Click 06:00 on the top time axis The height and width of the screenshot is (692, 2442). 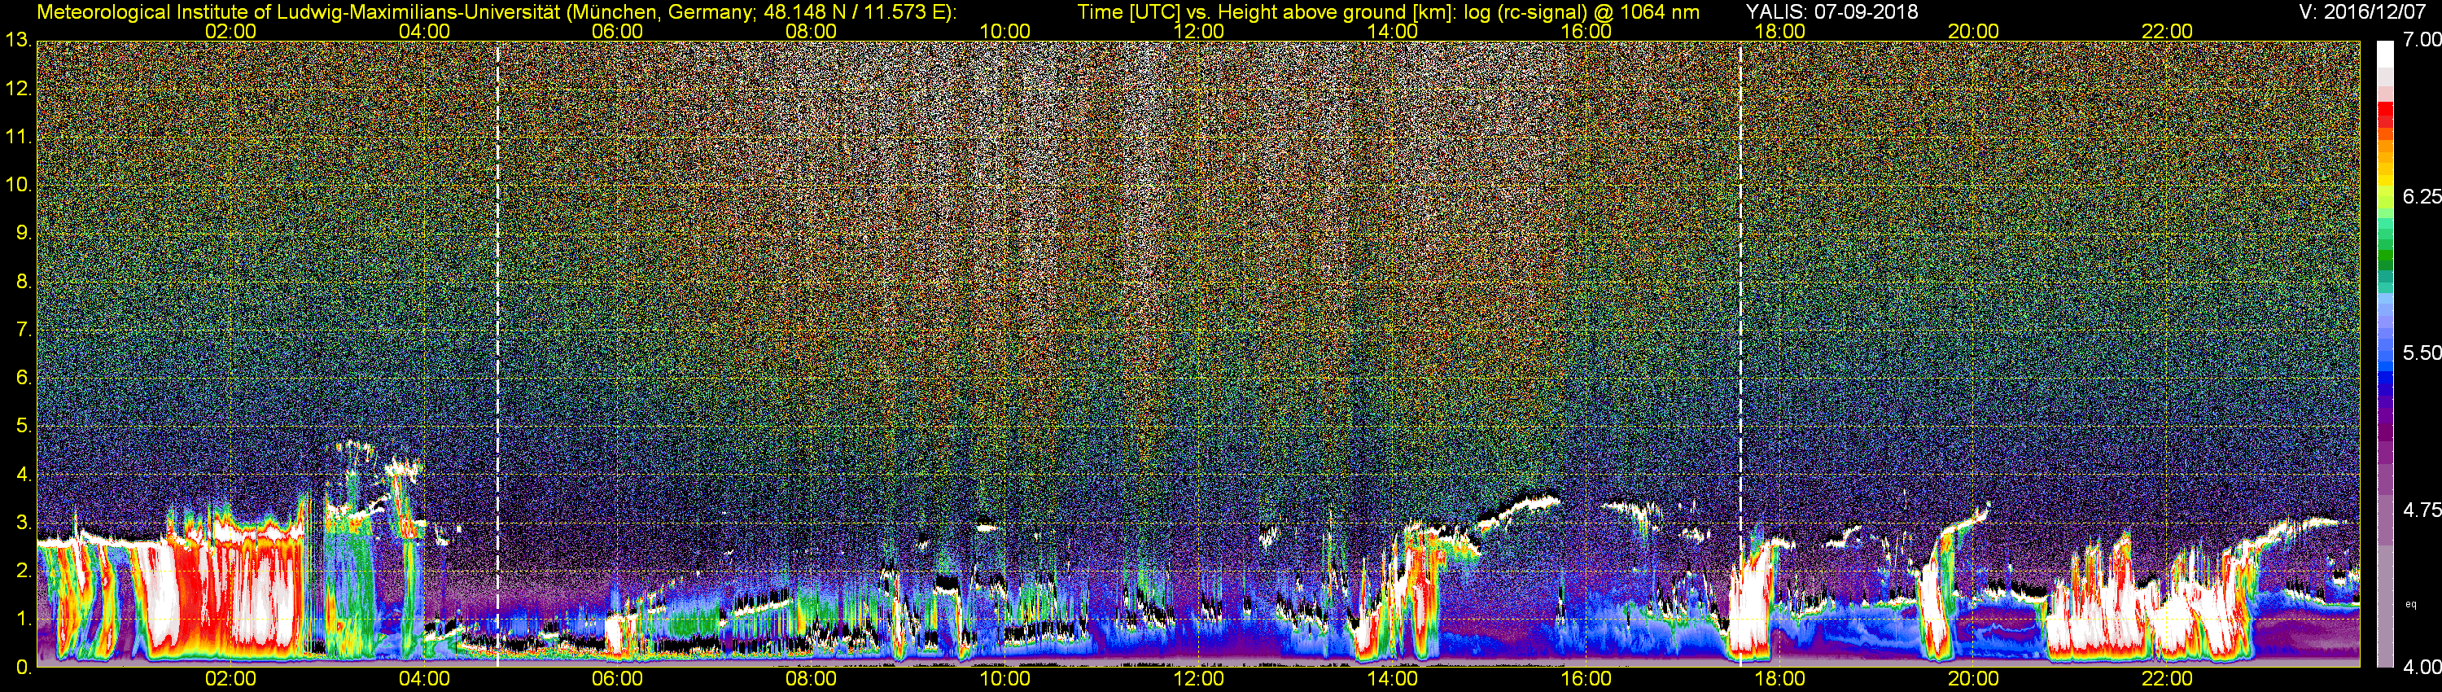(x=617, y=31)
